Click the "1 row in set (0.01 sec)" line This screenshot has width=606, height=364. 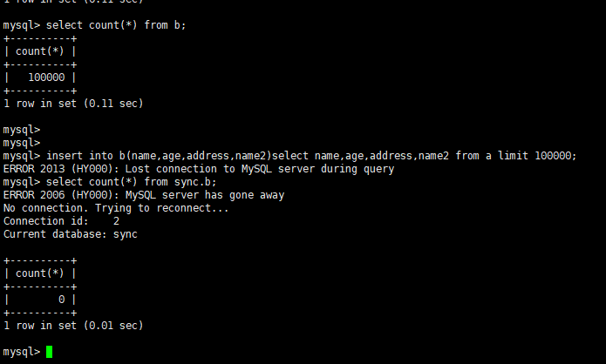pos(73,326)
